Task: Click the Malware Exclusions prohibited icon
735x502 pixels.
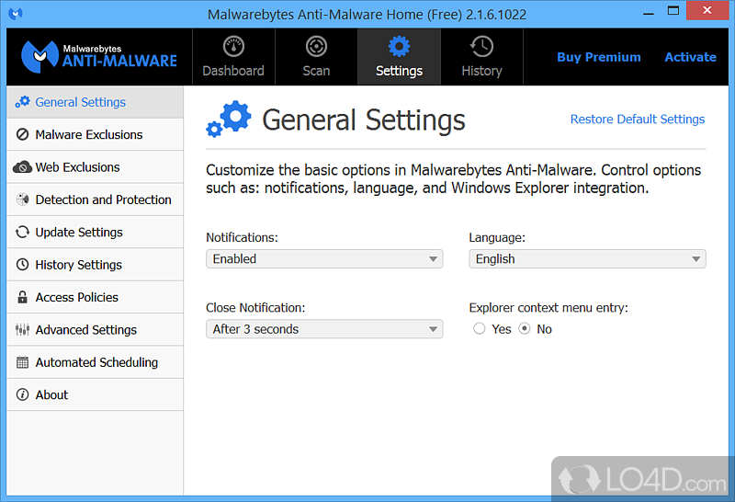Action: pos(22,135)
